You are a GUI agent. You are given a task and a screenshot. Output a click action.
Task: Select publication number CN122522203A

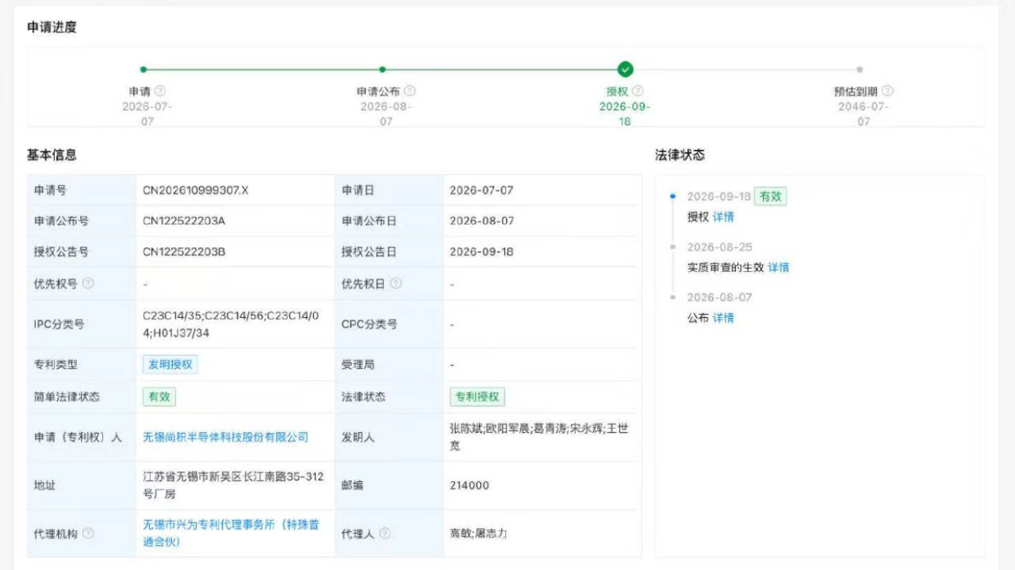point(184,221)
